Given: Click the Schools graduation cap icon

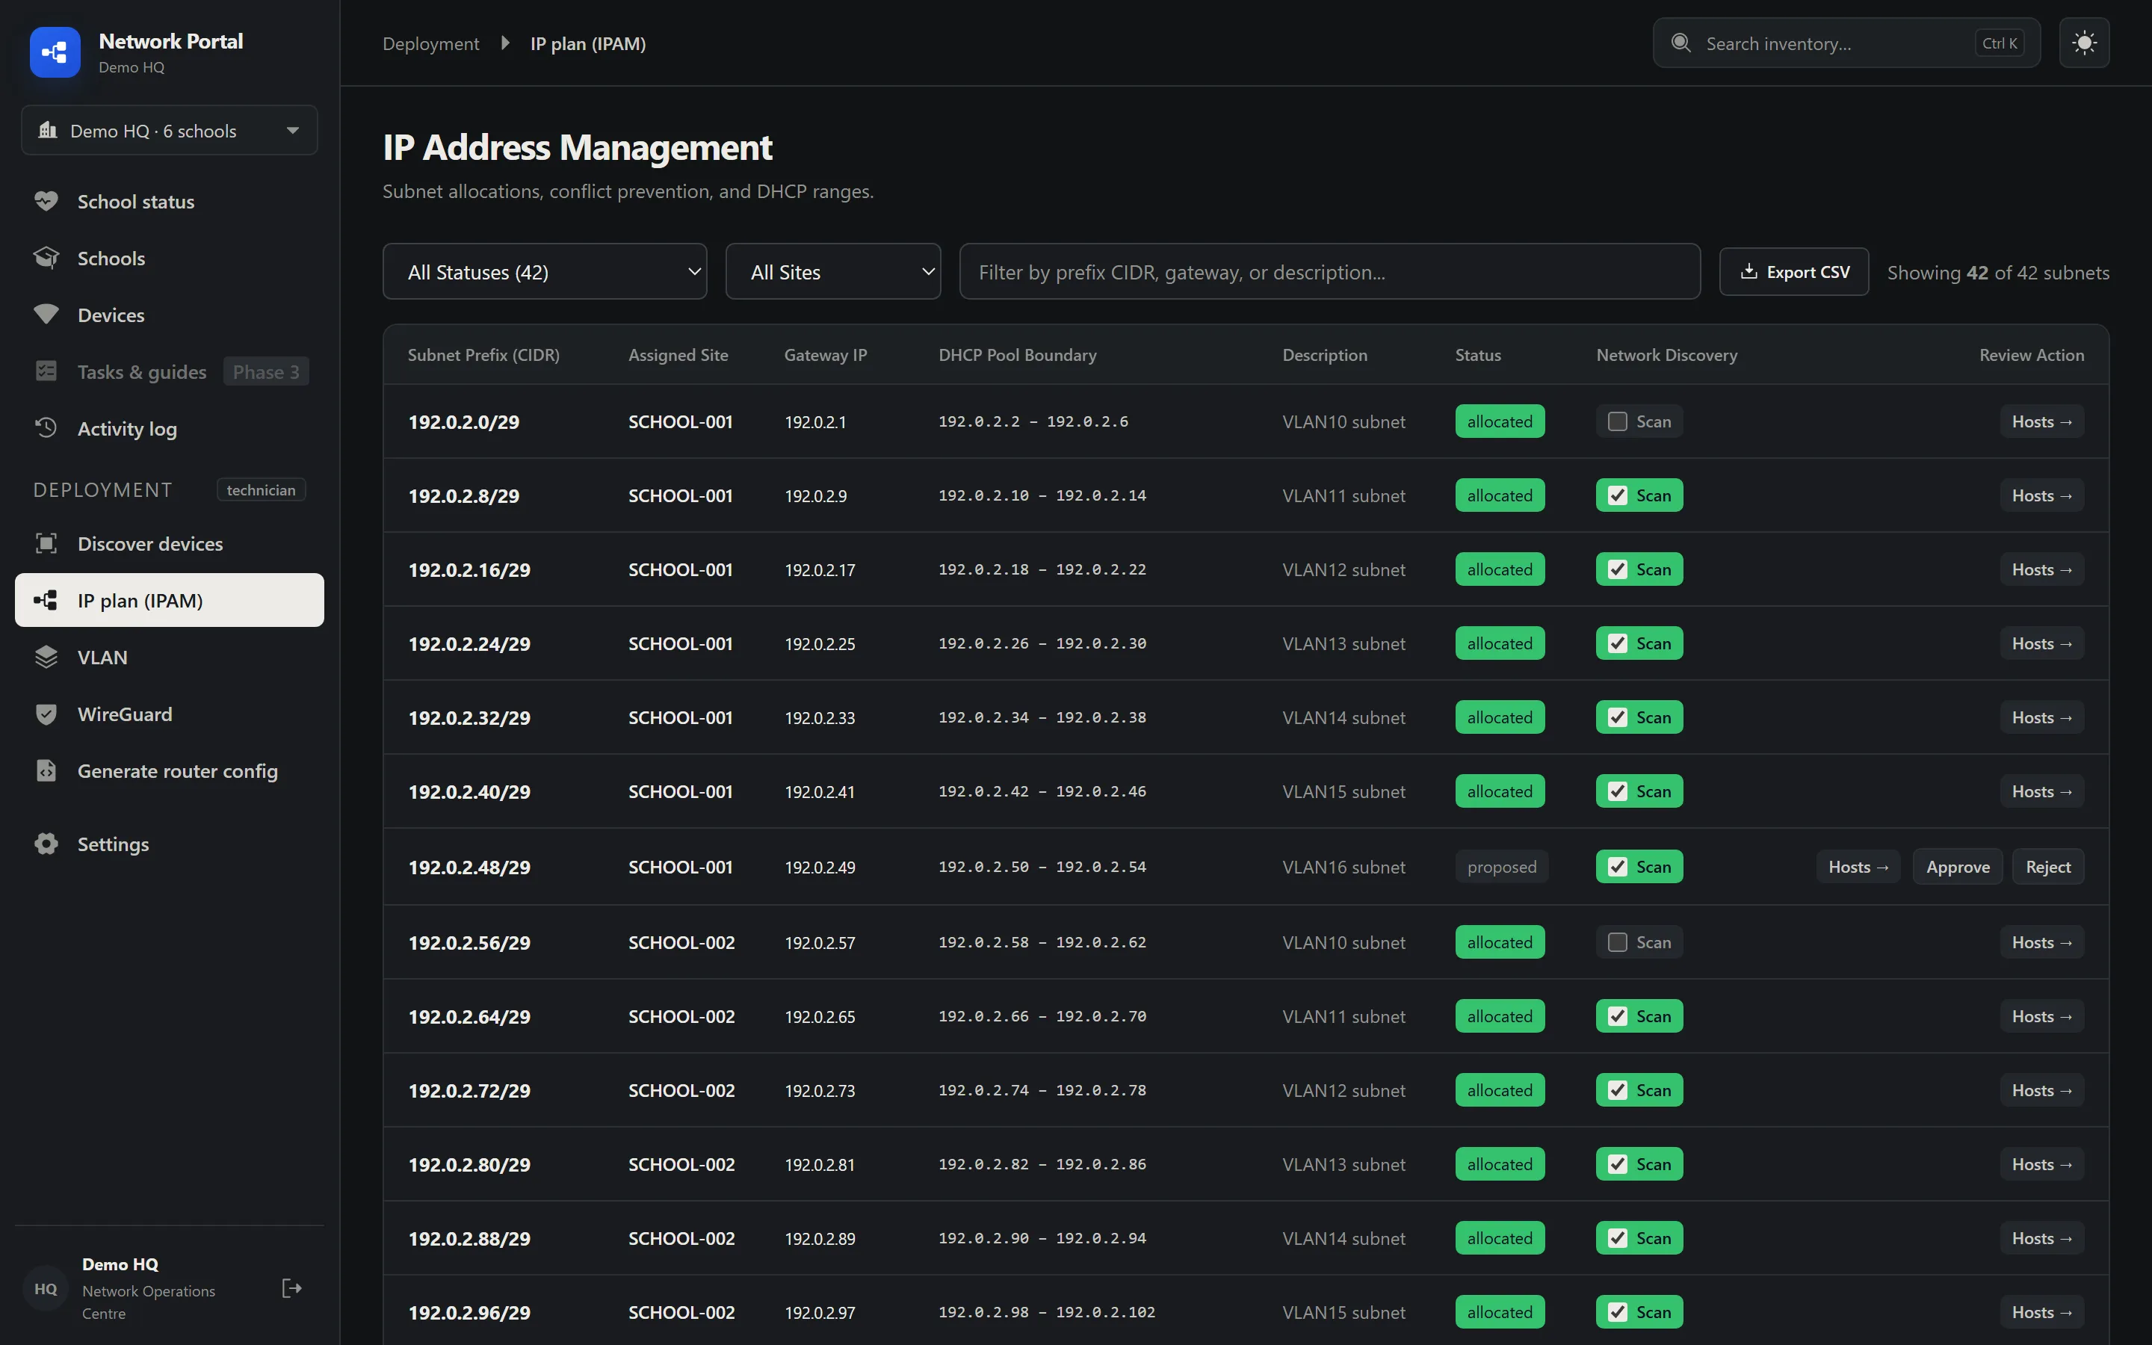Looking at the screenshot, I should click(x=46, y=258).
